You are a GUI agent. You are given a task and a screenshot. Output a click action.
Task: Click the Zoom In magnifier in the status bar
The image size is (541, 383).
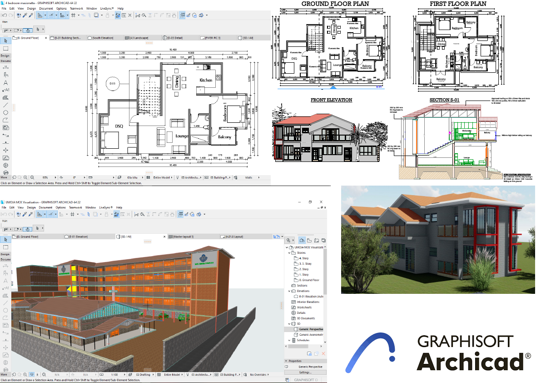(x=25, y=177)
